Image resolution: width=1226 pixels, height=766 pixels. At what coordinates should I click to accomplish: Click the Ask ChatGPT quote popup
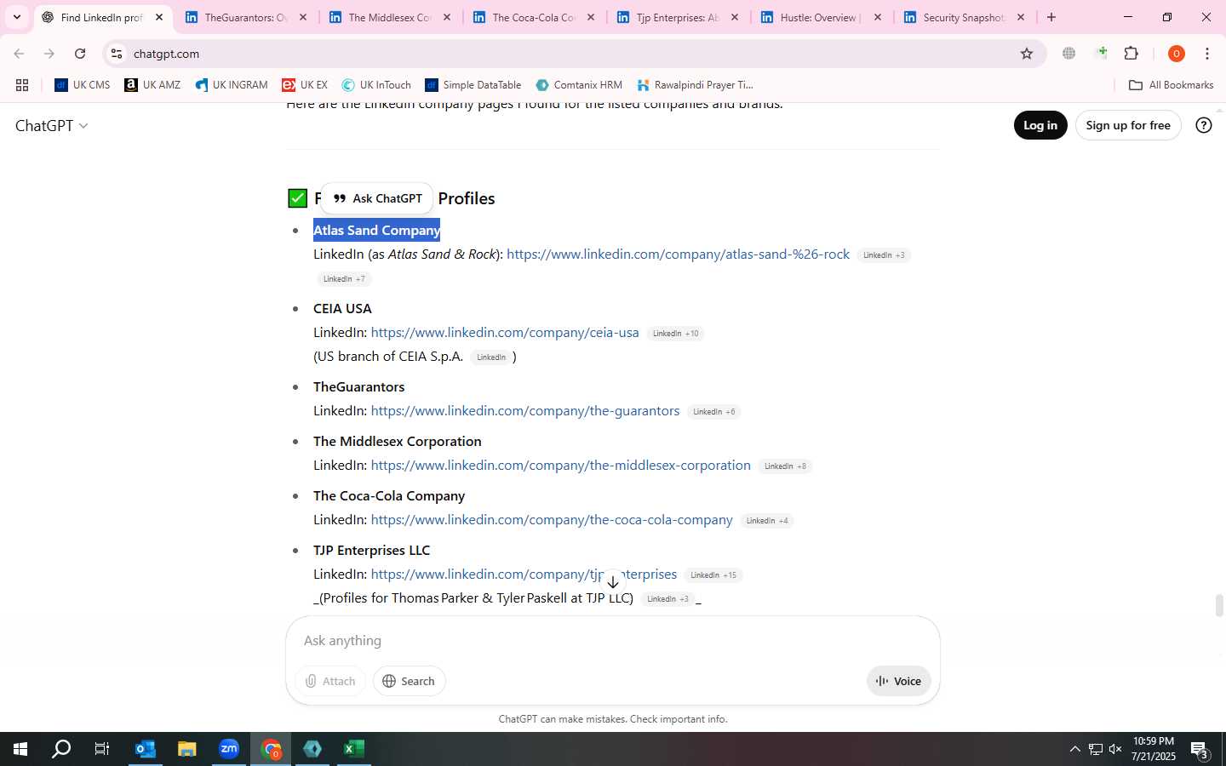tap(377, 198)
